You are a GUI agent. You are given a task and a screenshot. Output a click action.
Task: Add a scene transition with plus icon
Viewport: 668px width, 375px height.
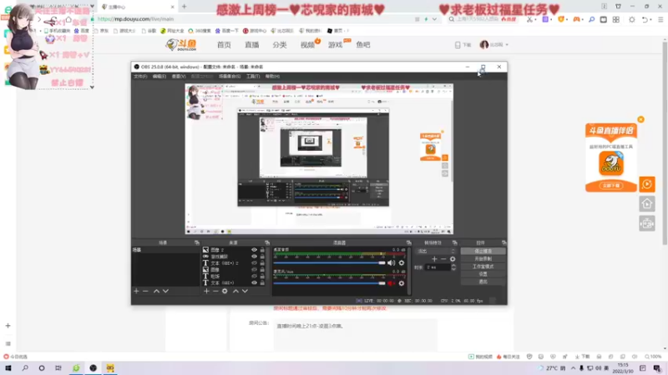tap(434, 259)
